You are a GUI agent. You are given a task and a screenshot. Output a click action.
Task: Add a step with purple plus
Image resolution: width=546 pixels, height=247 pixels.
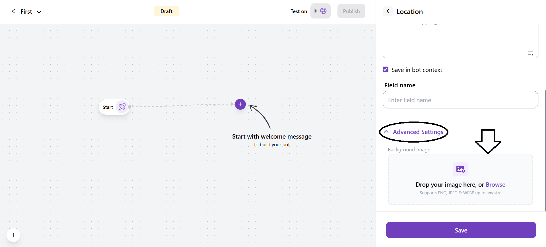point(240,104)
